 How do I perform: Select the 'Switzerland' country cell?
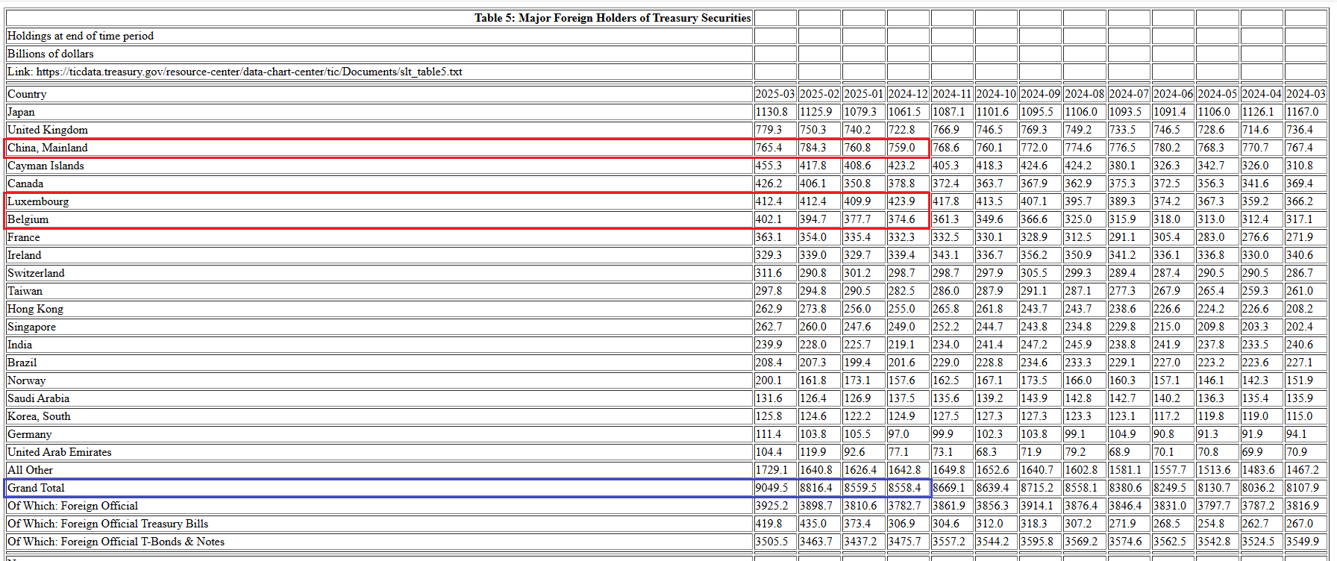pyautogui.click(x=379, y=273)
